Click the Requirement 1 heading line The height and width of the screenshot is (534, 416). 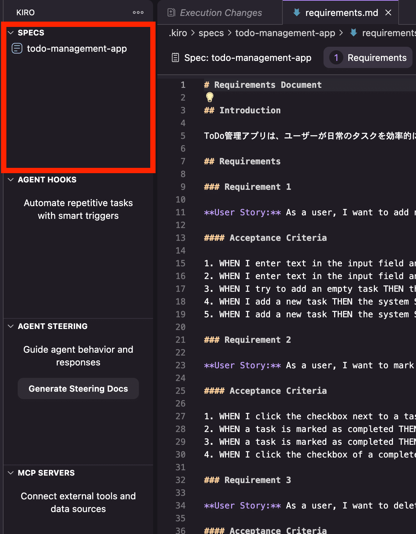257,187
